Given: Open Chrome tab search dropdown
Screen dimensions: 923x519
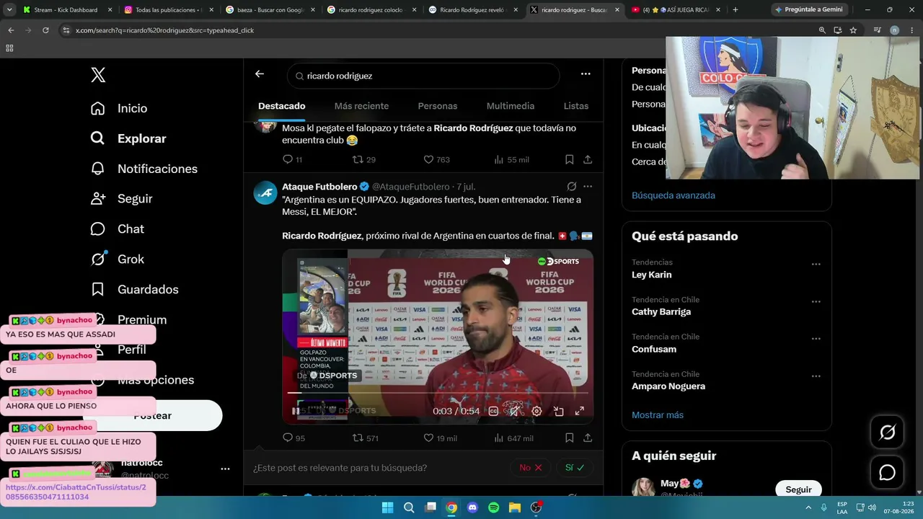Looking at the screenshot, I should point(9,9).
